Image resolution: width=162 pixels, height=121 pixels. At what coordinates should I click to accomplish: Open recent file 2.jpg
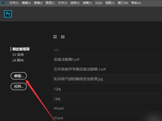107,89
